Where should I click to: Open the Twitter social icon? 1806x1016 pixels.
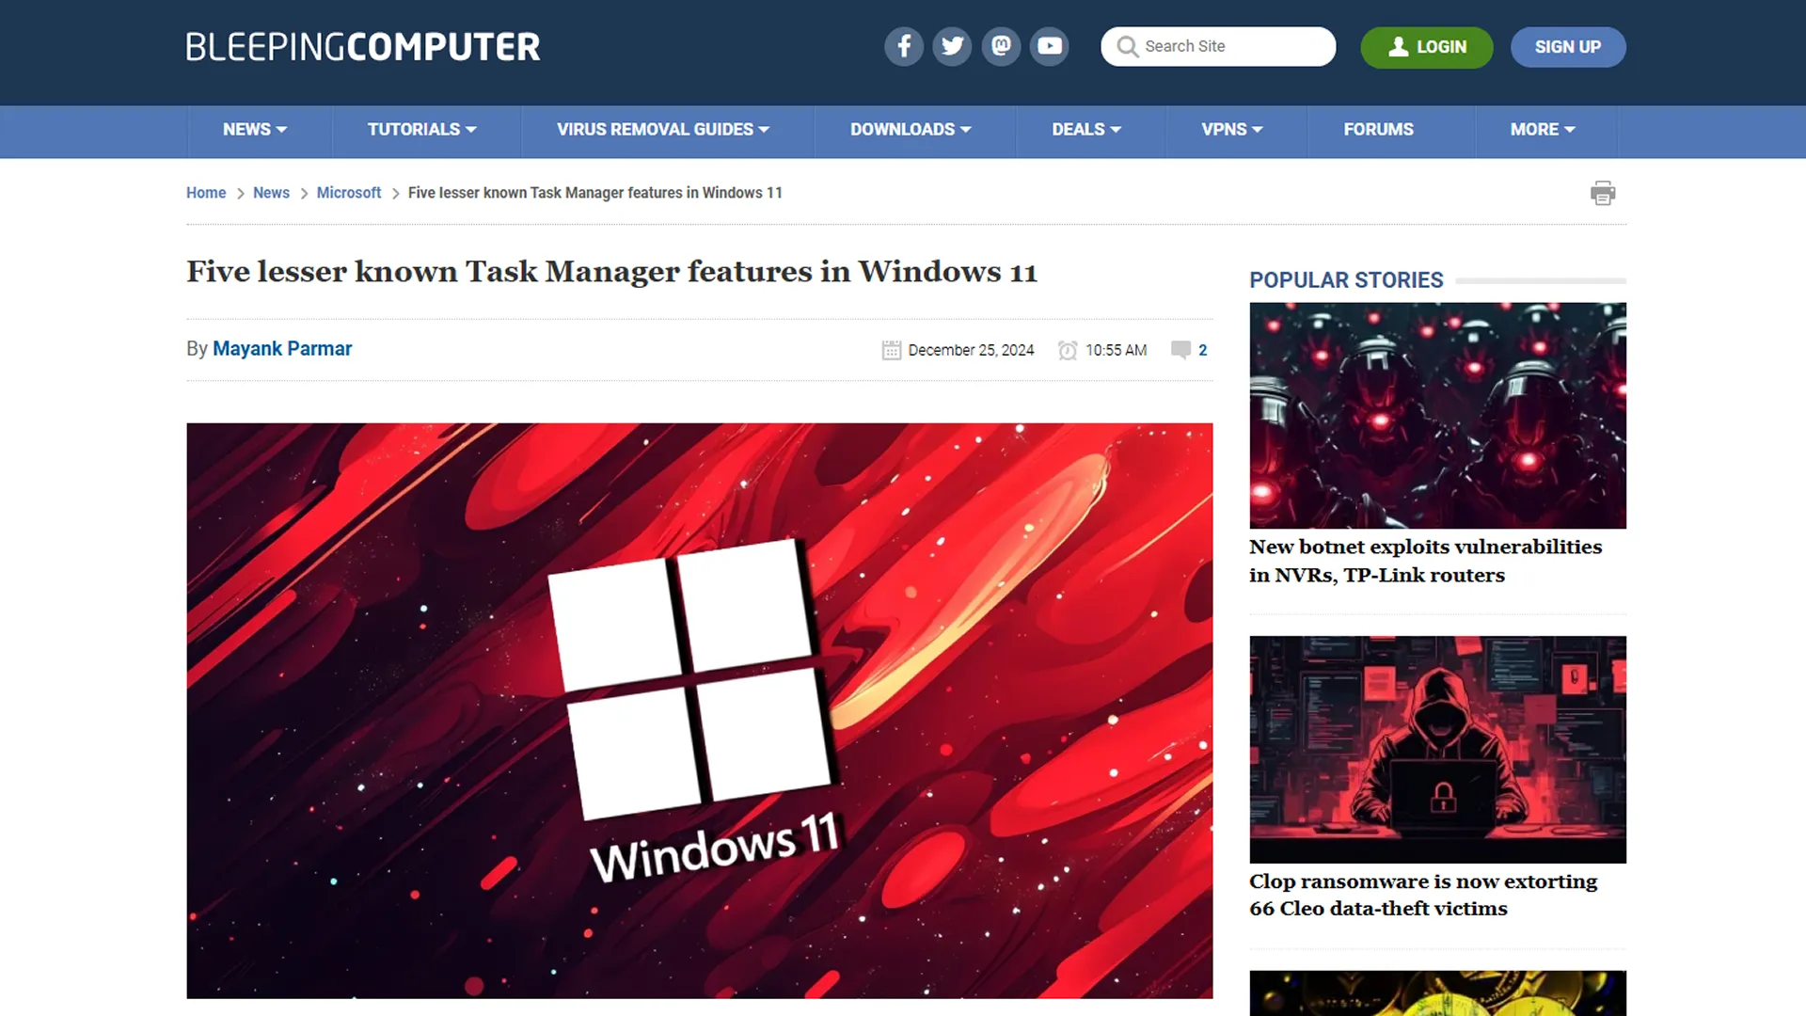(952, 46)
